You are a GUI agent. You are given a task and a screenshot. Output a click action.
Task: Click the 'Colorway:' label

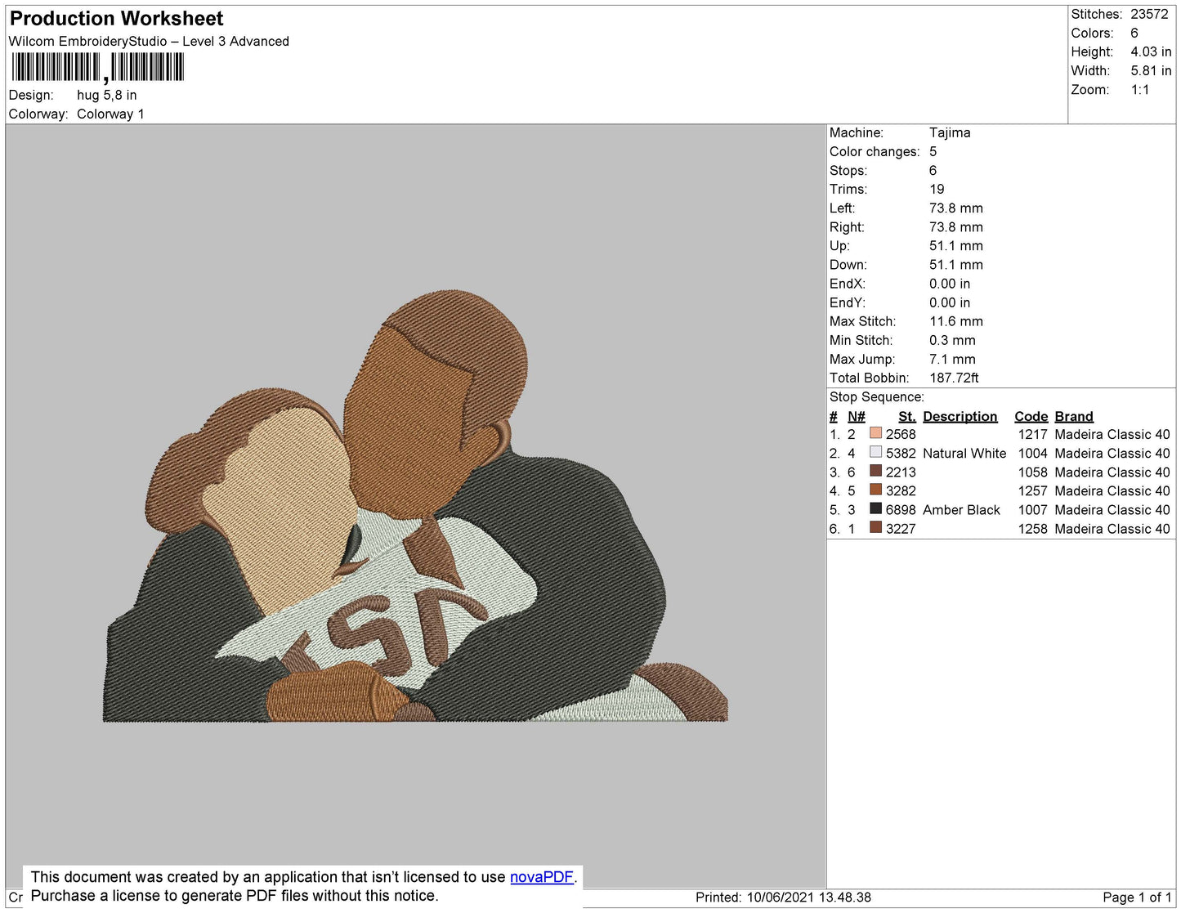coord(38,114)
